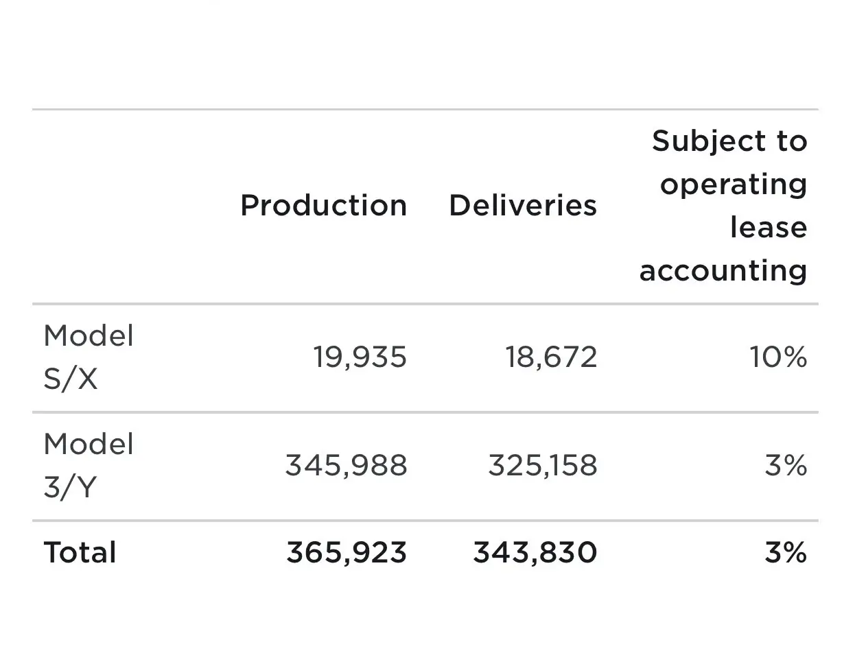Select the Total row label

[x=80, y=552]
